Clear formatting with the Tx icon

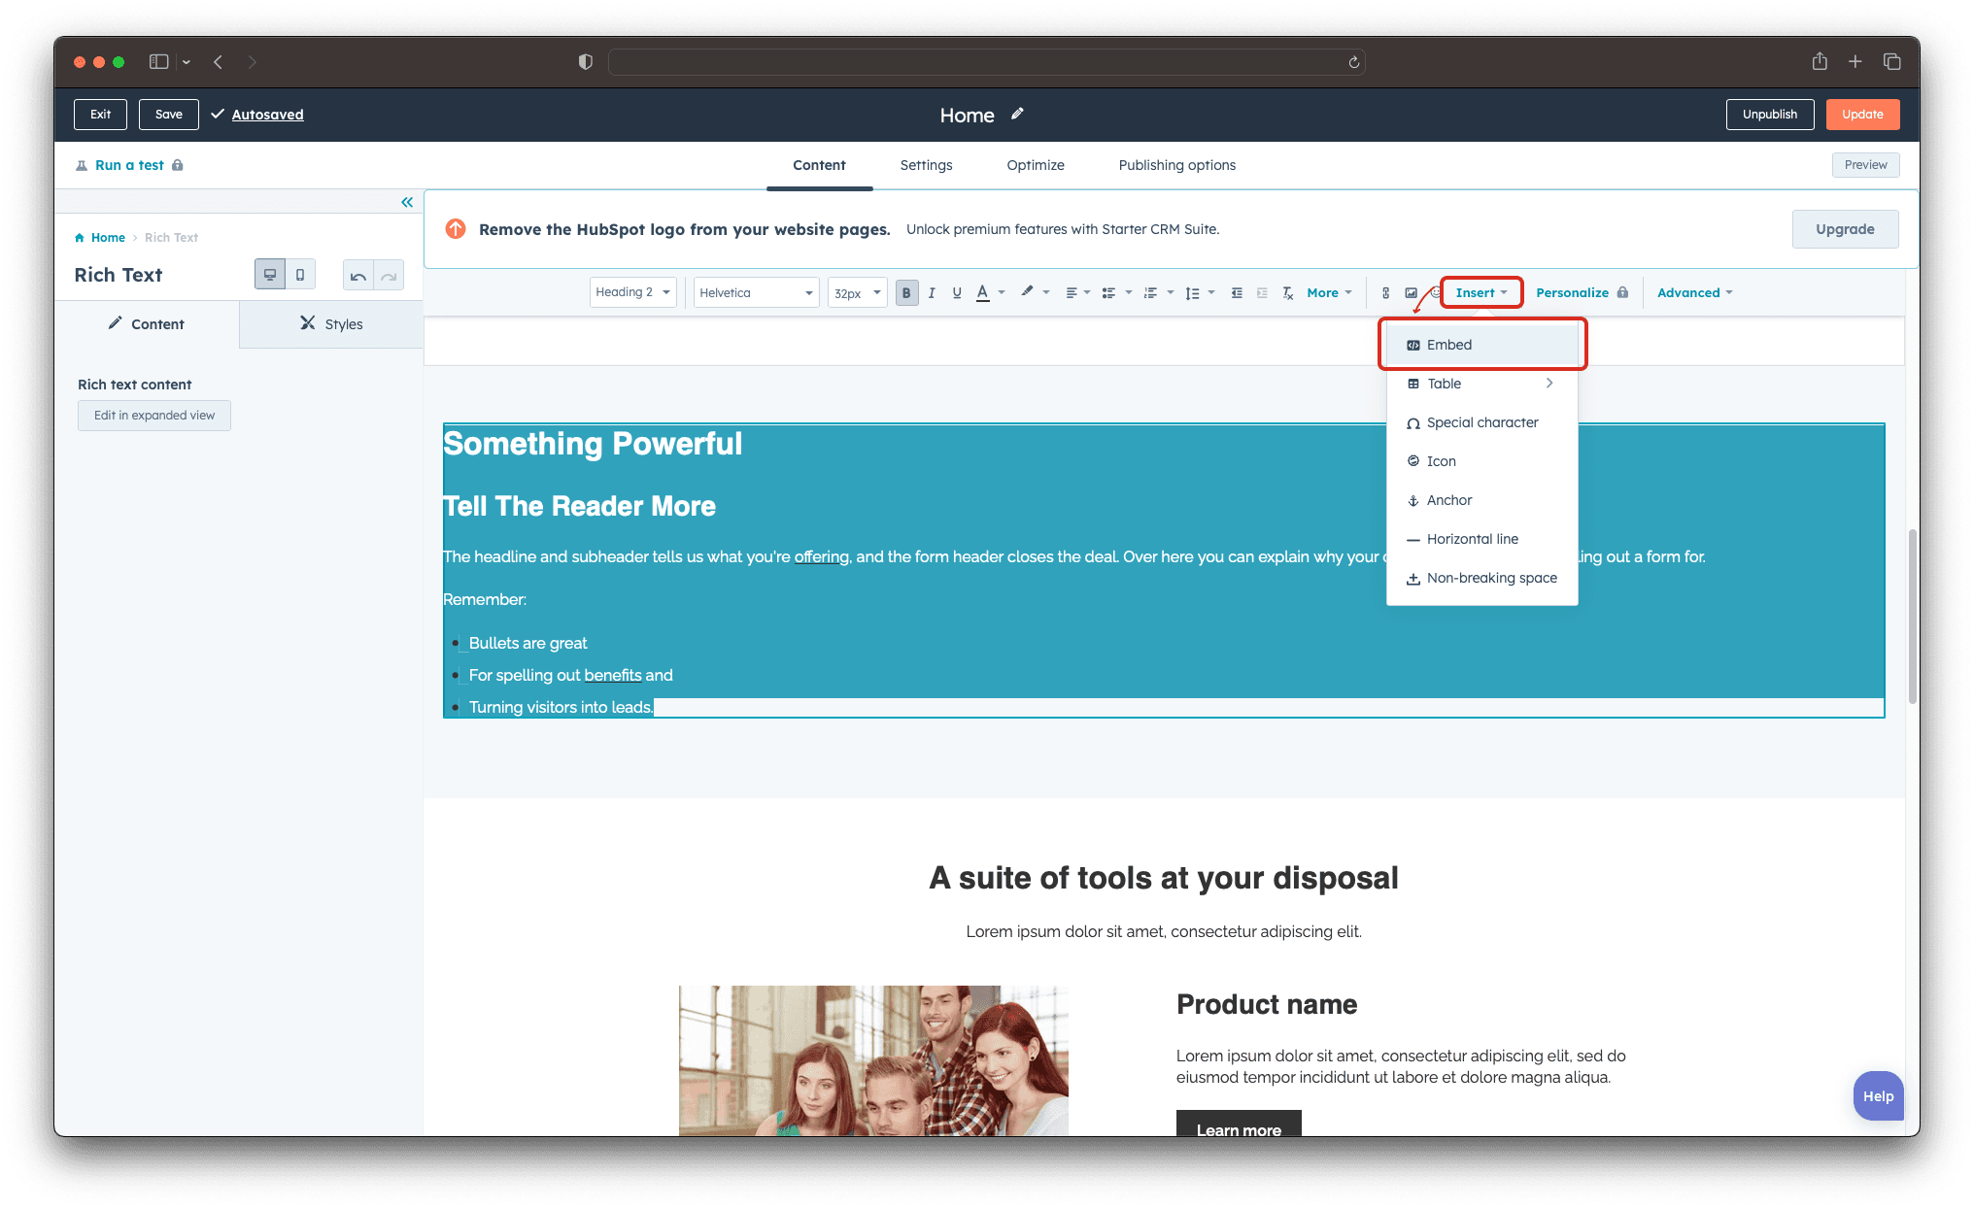[x=1287, y=292]
